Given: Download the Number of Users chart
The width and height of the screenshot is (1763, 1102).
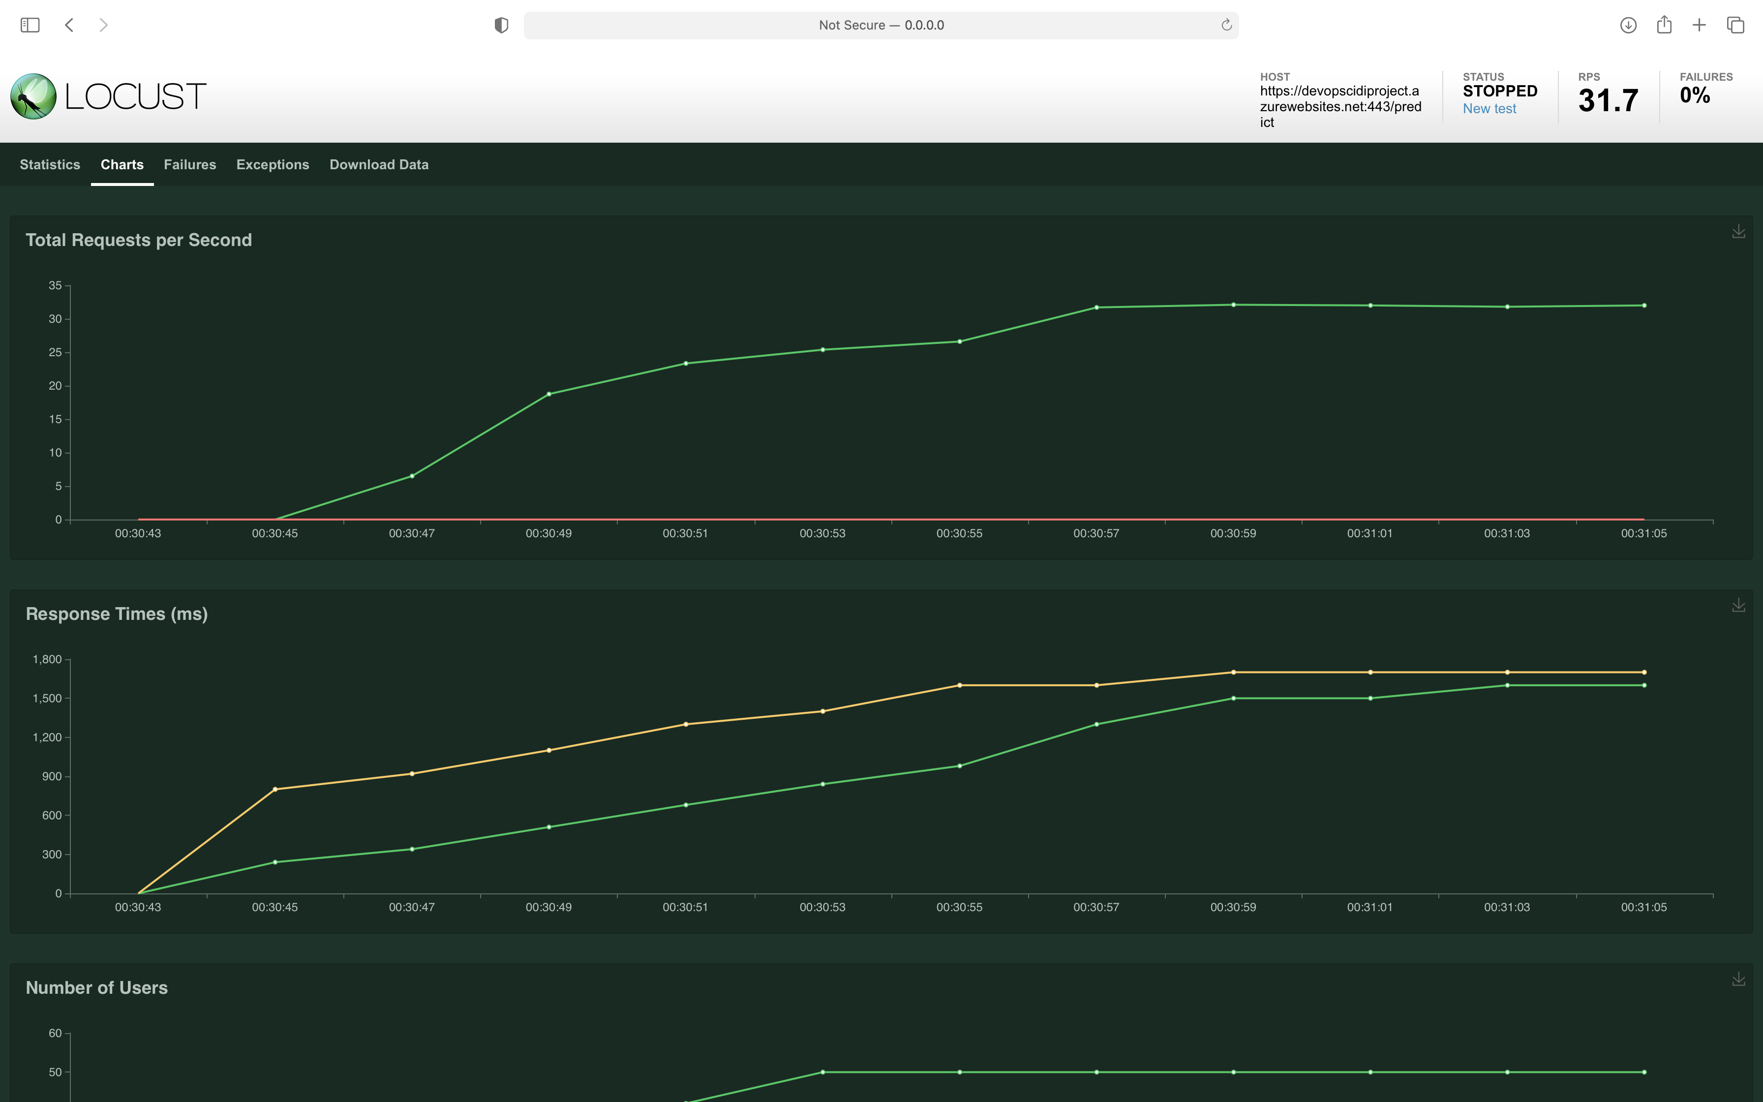Looking at the screenshot, I should pyautogui.click(x=1738, y=980).
